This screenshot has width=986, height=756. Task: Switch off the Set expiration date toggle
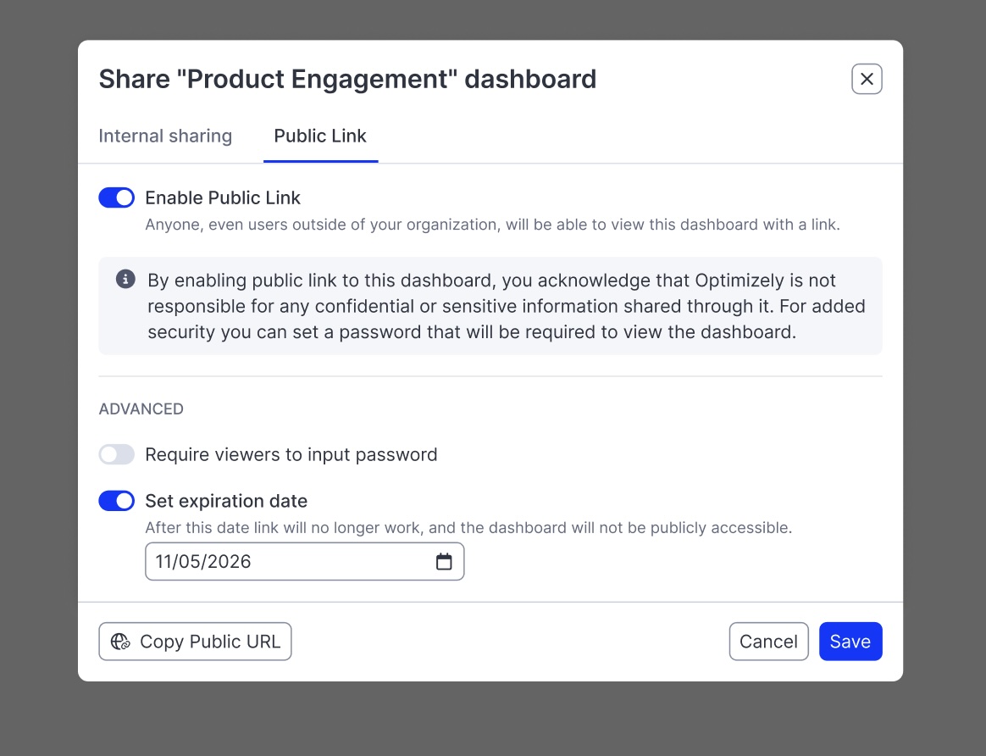(117, 501)
